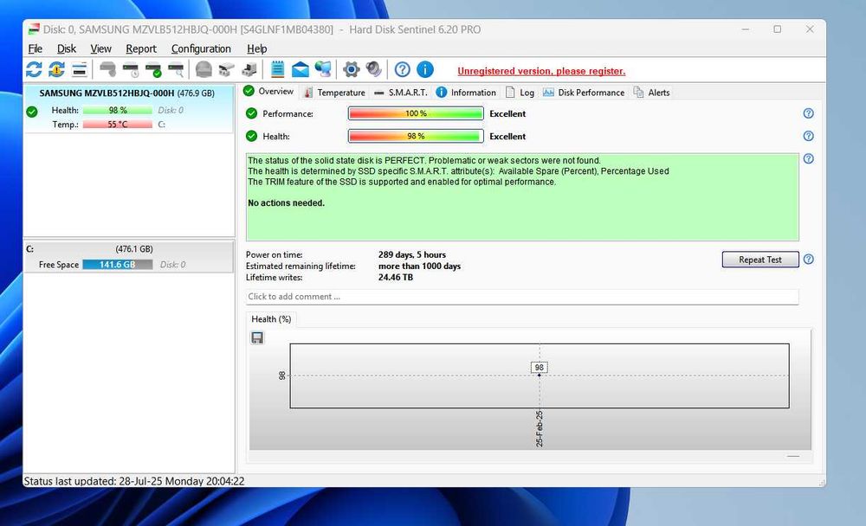The image size is (866, 526).
Task: Click the green check icon beside Samsung disk
Action: [x=32, y=112]
